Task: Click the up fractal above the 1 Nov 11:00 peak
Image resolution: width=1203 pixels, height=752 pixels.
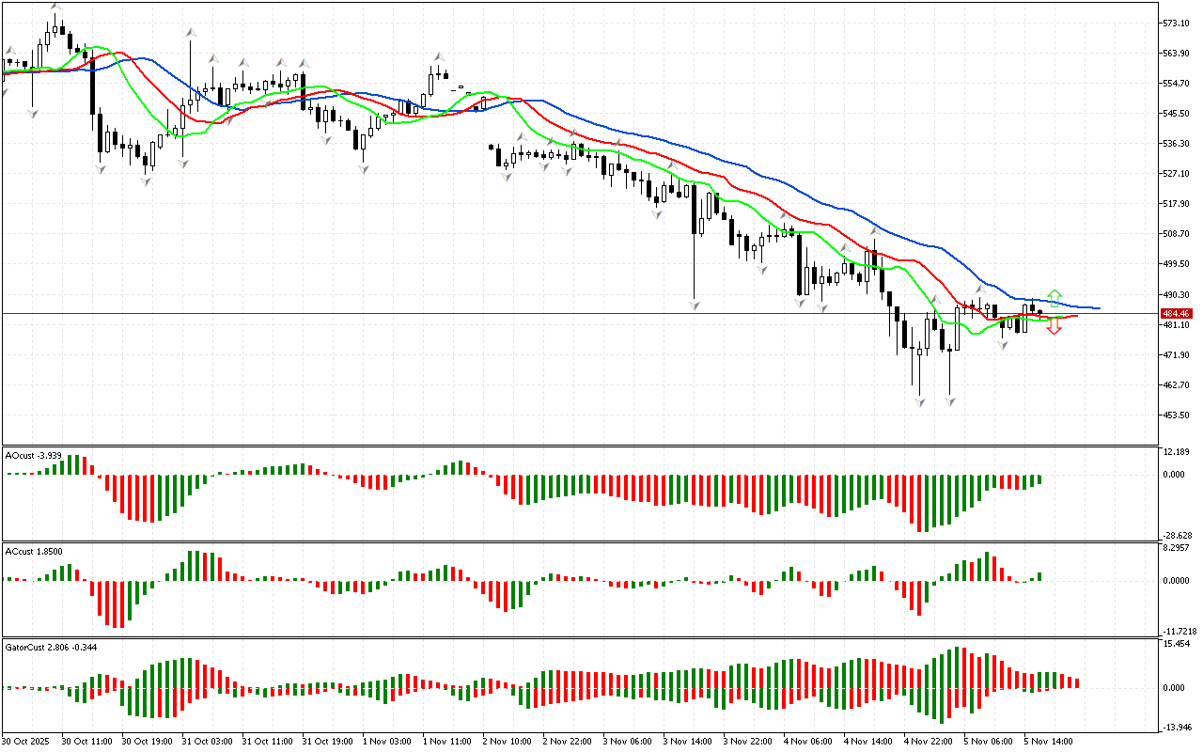Action: [x=438, y=57]
